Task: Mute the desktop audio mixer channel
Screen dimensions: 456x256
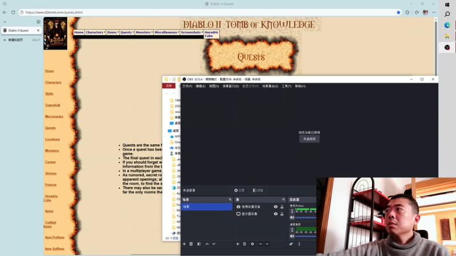Action: point(292,236)
